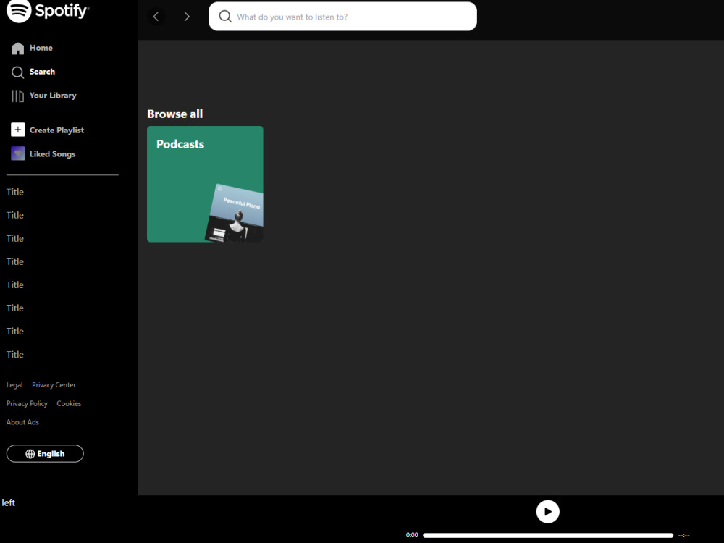
Task: Open the About Ads link
Action: (22, 422)
